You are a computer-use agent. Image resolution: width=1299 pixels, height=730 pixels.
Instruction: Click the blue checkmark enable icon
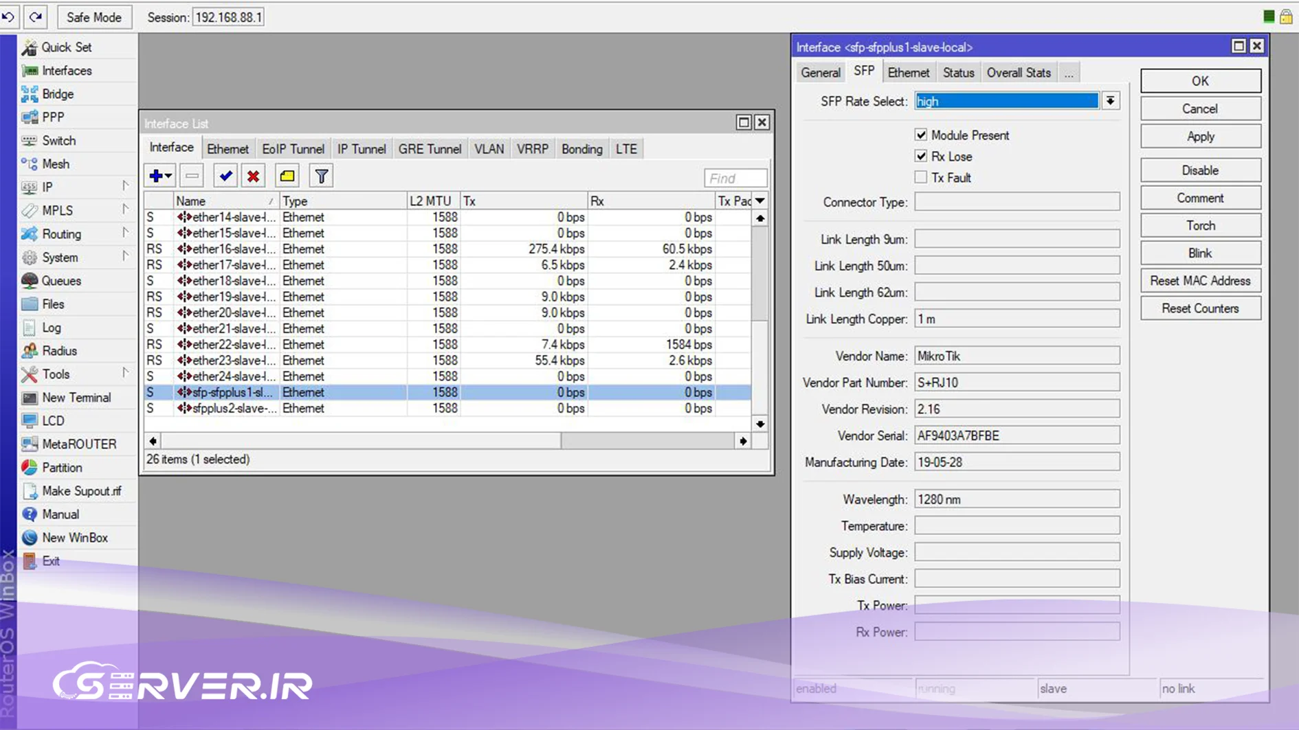tap(225, 176)
